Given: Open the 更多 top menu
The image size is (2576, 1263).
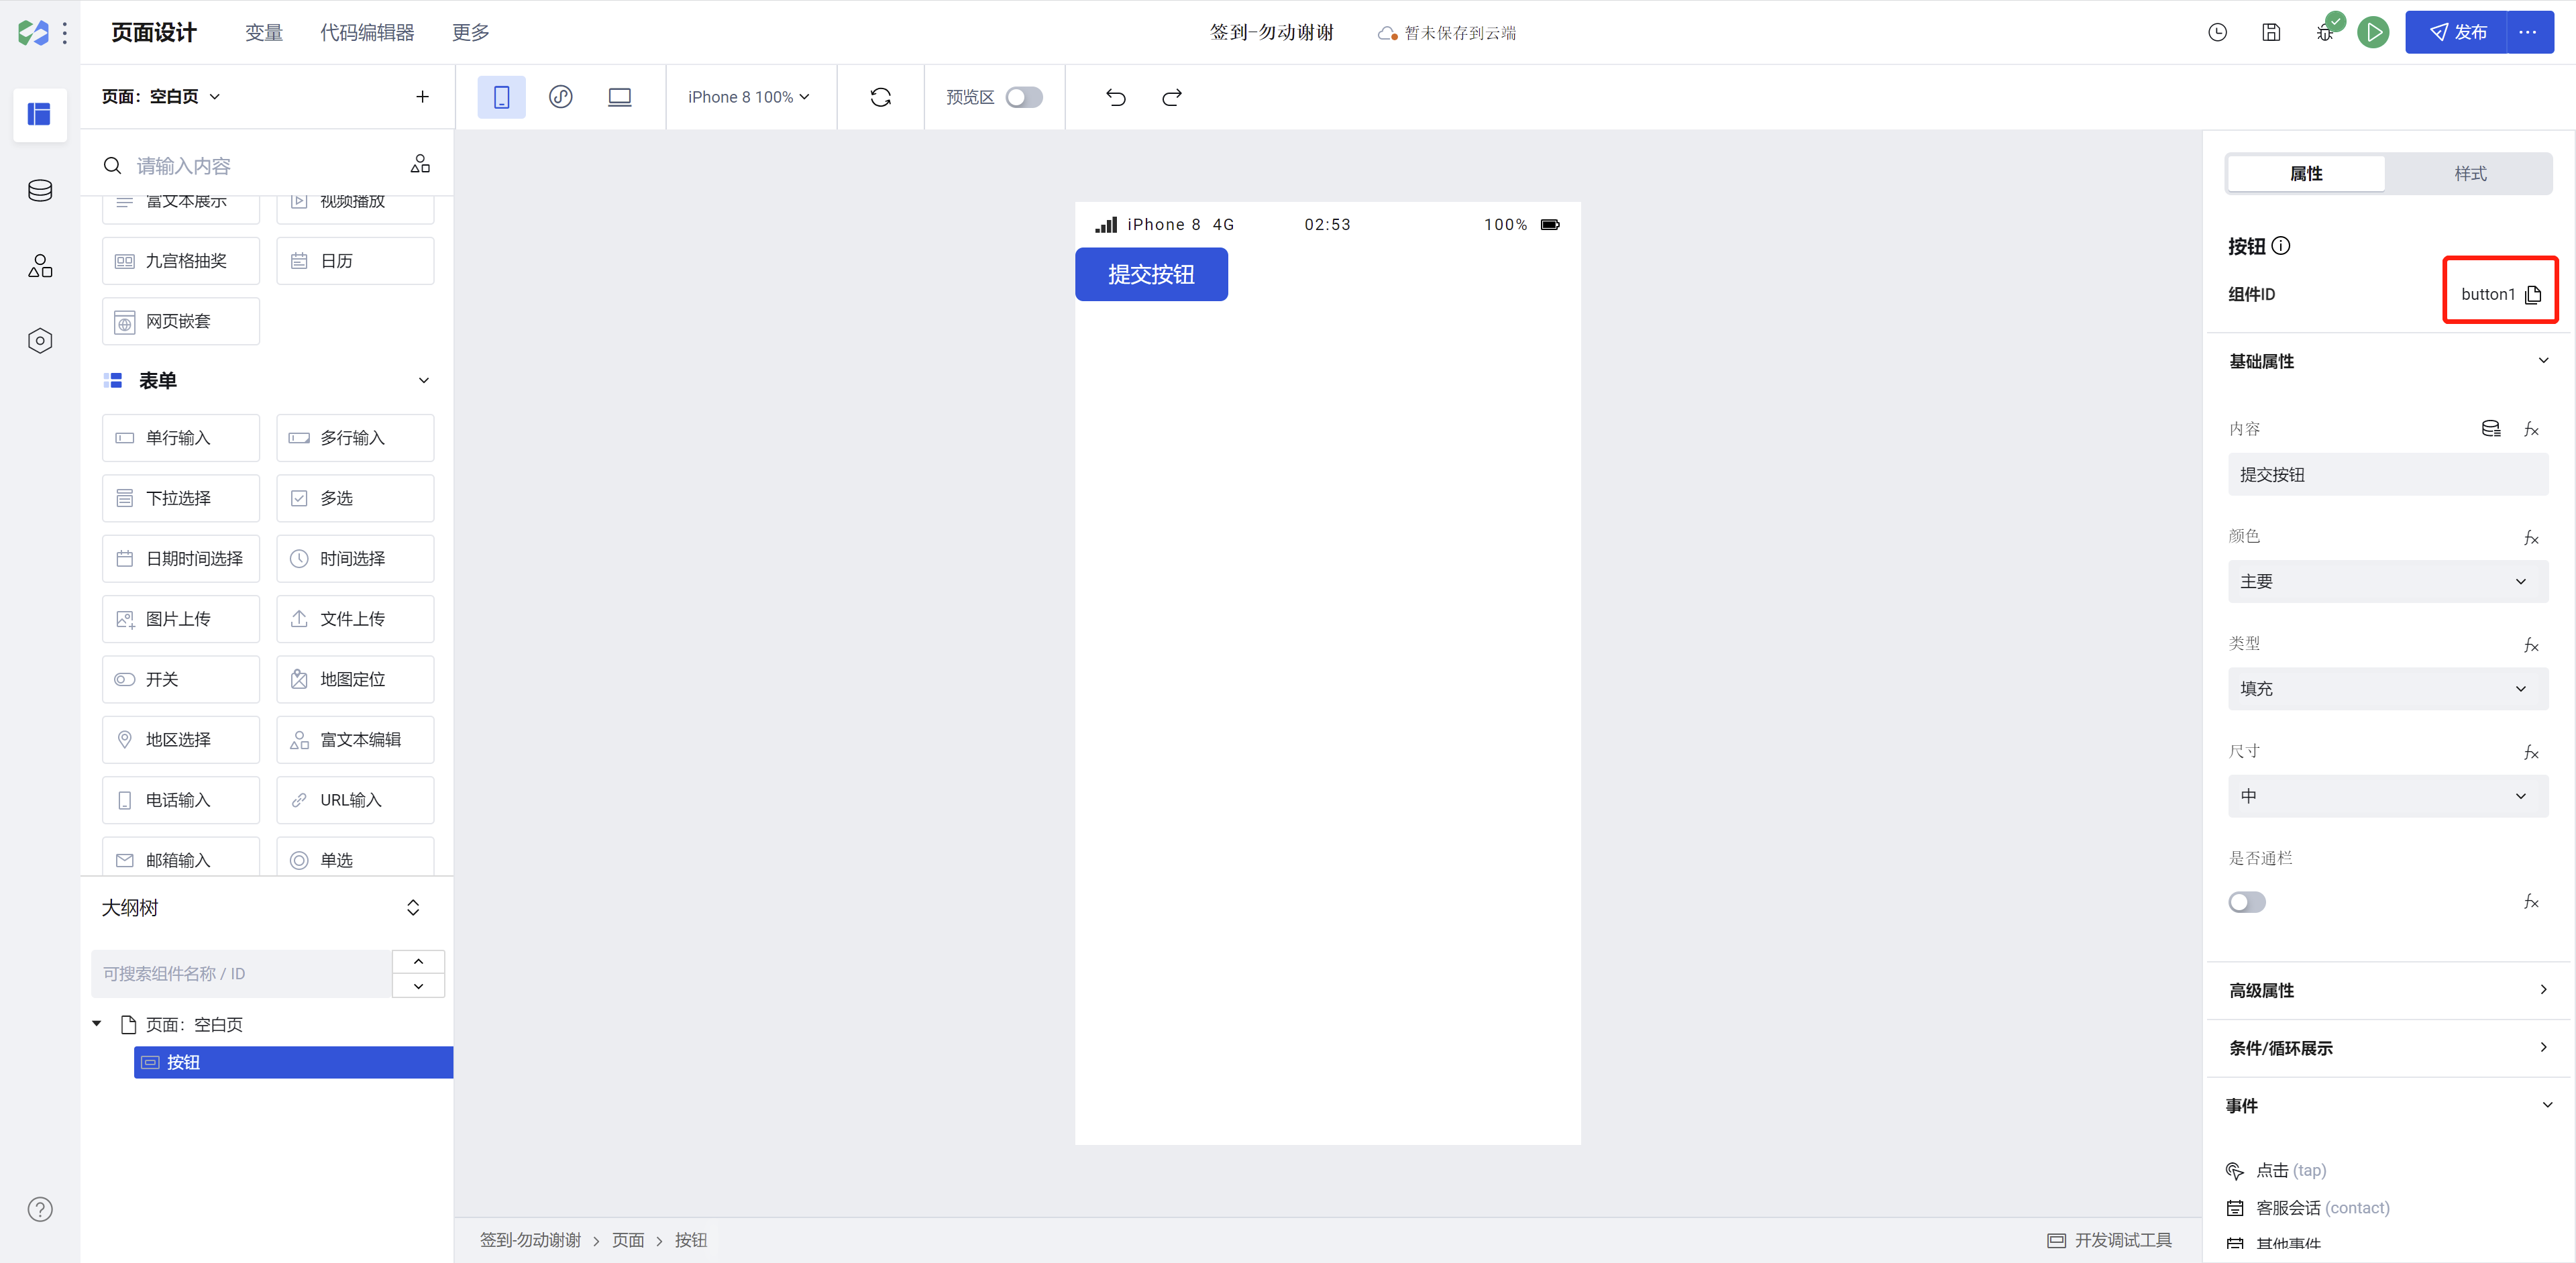Looking at the screenshot, I should [470, 32].
